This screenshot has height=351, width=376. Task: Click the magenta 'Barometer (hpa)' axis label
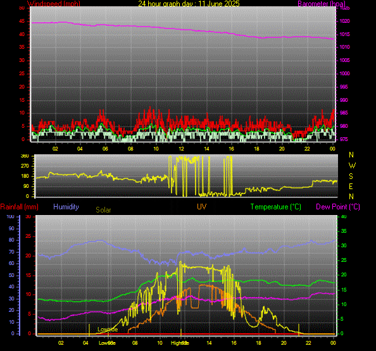[322, 4]
